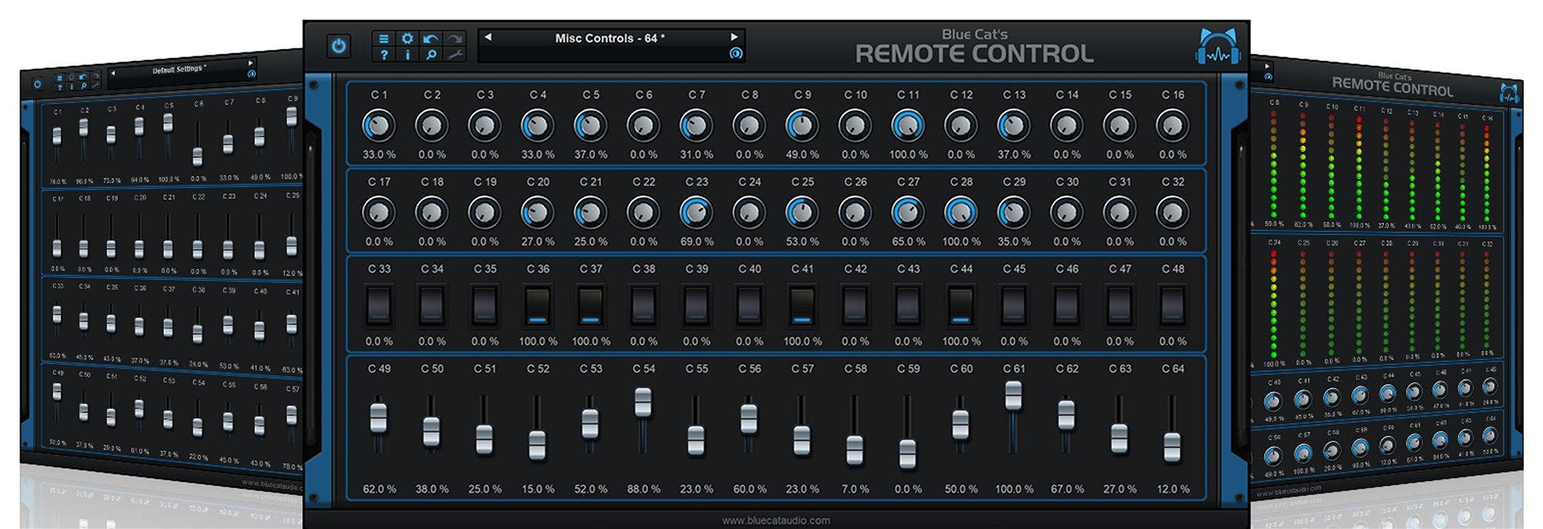This screenshot has height=529, width=1543.
Task: Open the main menu (three lines) icon
Action: [x=383, y=39]
